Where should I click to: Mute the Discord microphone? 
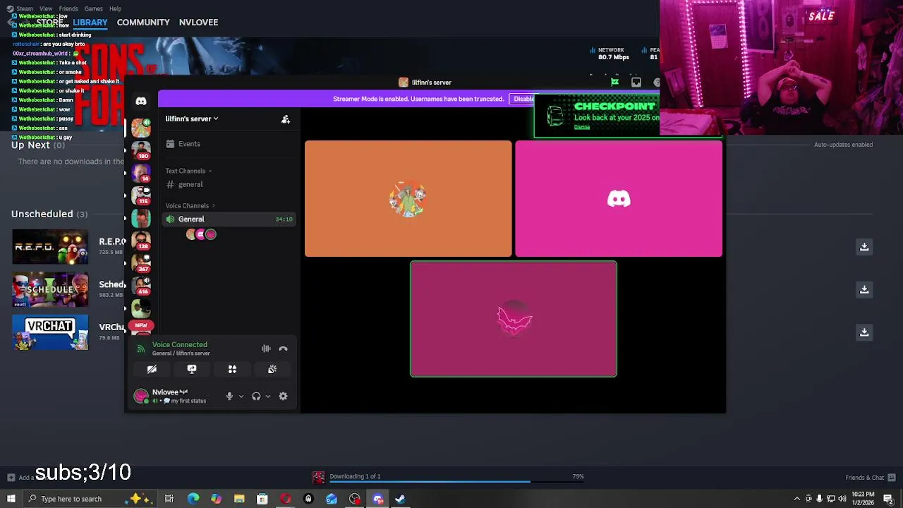click(x=229, y=397)
